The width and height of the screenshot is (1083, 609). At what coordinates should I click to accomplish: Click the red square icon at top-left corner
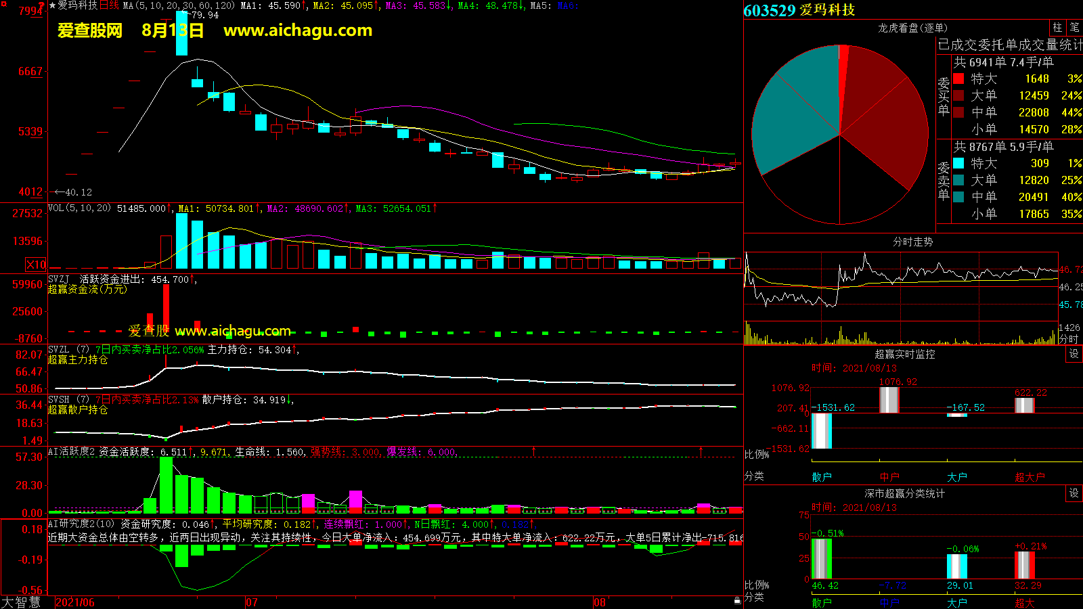(3, 4)
